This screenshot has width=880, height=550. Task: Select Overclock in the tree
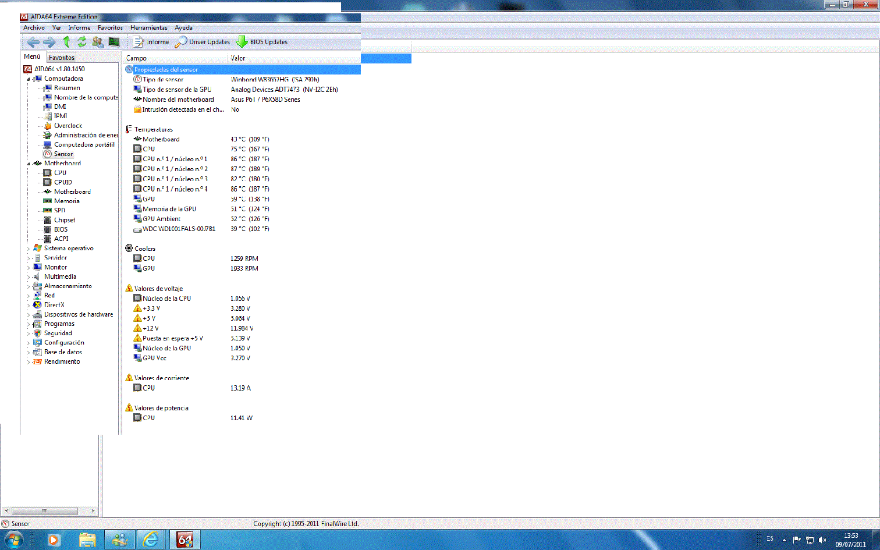click(x=68, y=126)
